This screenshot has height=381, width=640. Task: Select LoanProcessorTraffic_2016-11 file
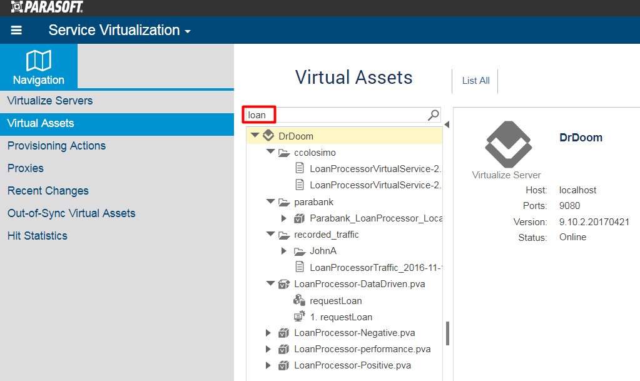[x=376, y=268]
